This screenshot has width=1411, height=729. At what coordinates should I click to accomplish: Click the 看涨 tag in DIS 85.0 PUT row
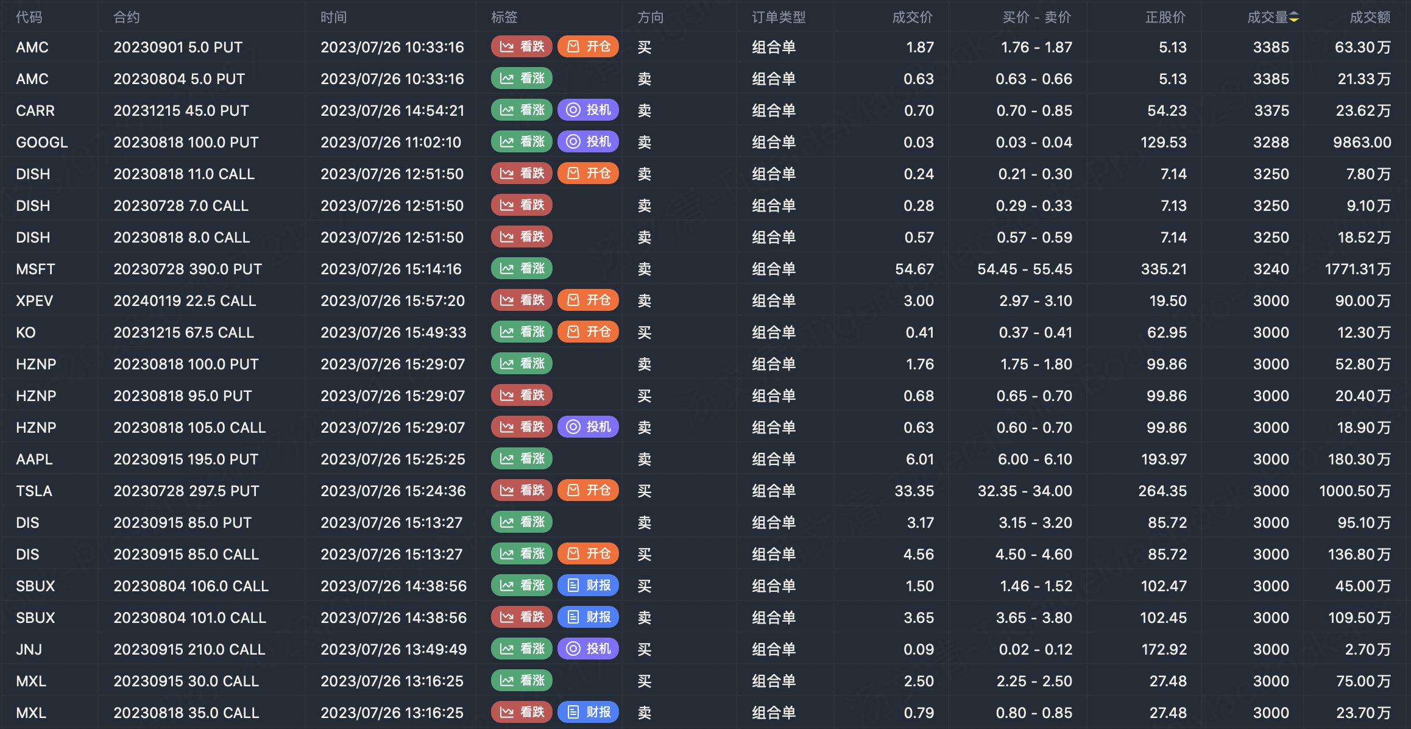point(522,522)
